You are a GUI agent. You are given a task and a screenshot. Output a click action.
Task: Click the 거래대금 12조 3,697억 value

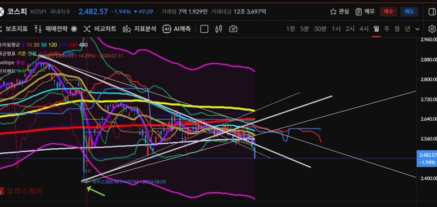239,12
